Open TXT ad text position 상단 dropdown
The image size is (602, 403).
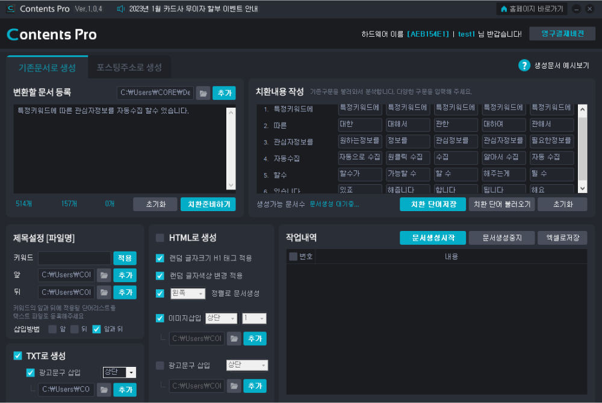[x=119, y=372]
